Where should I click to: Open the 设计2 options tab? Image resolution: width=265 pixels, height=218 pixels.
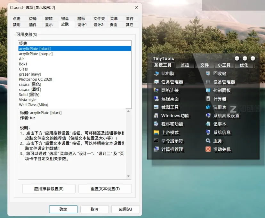coord(98,25)
